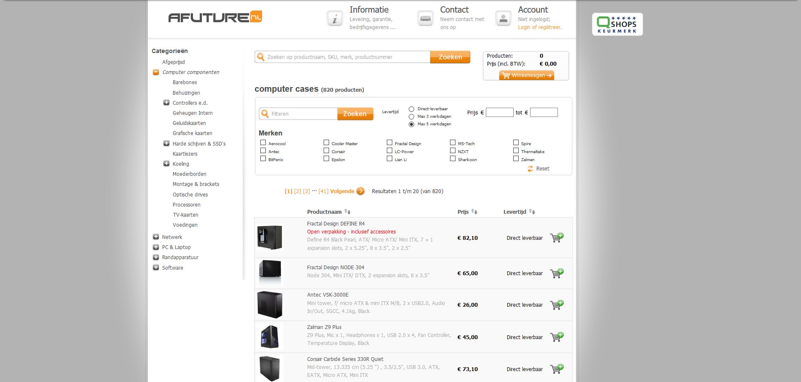Open the Antec VSK-3000E thumbnail
The image size is (801, 382).
coord(270,305)
